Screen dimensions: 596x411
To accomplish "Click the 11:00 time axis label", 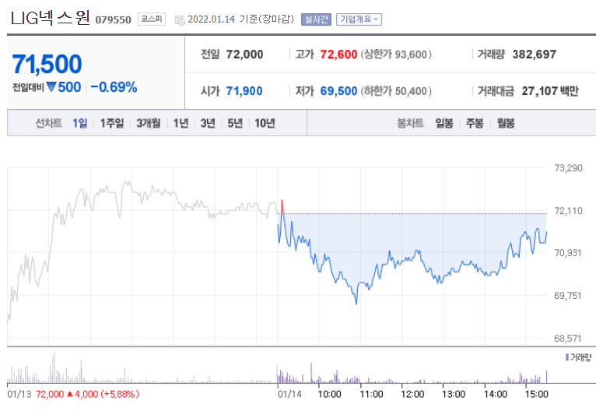I will coord(371,395).
